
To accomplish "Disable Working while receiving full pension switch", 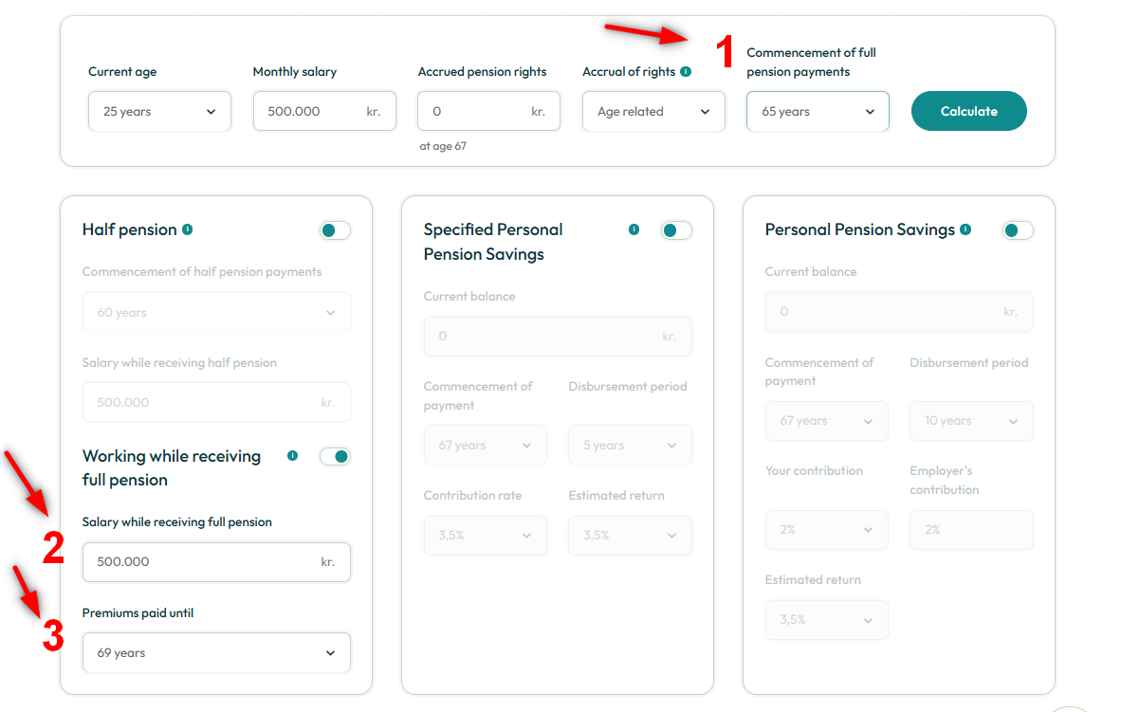I will pyautogui.click(x=335, y=456).
